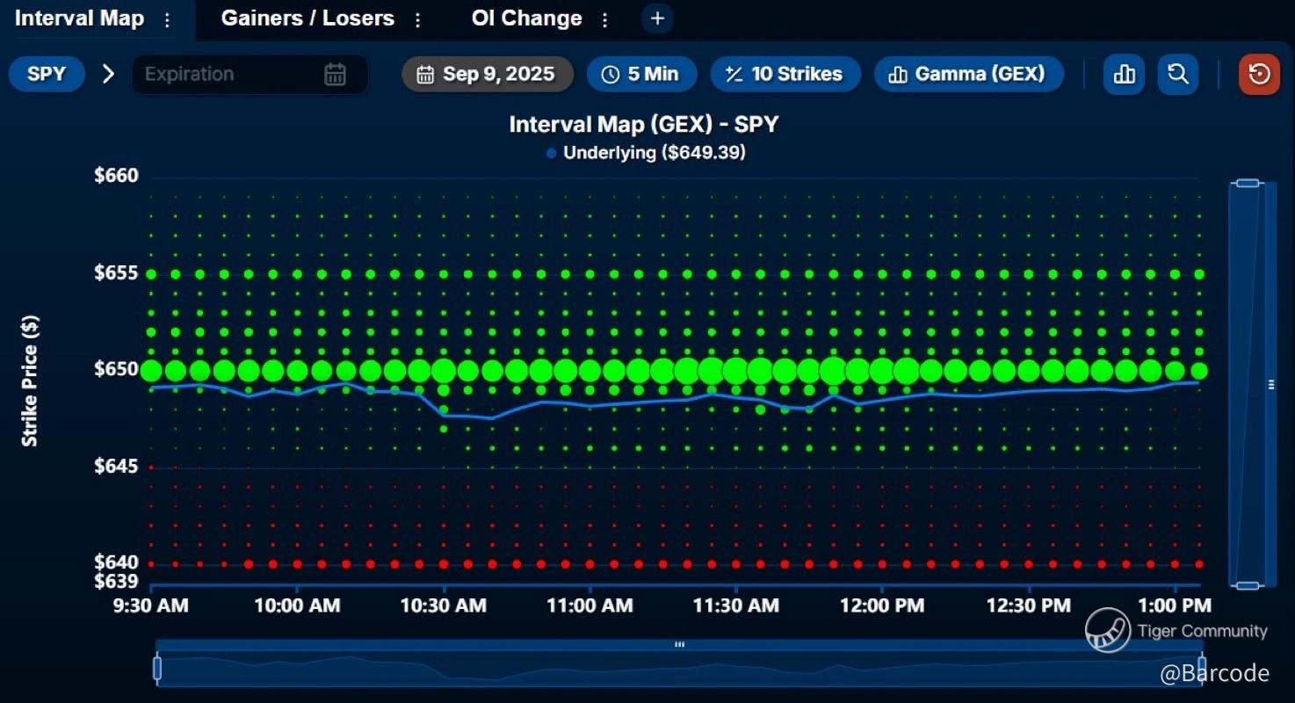Click the $645 strike price label
Screen dimensions: 1295x703
[117, 466]
